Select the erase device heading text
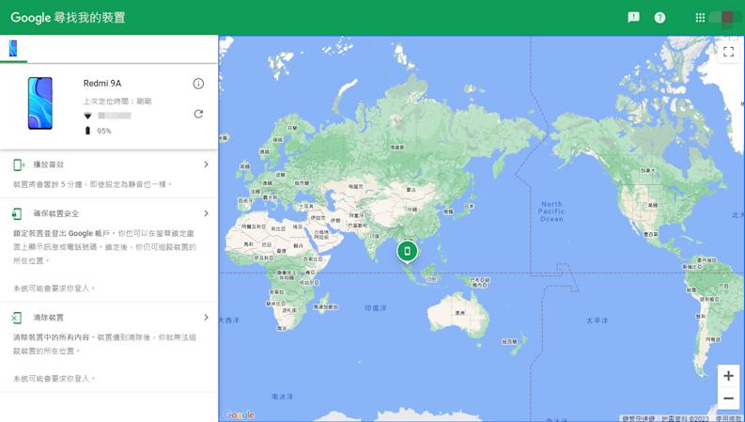745x422 pixels. coord(49,318)
